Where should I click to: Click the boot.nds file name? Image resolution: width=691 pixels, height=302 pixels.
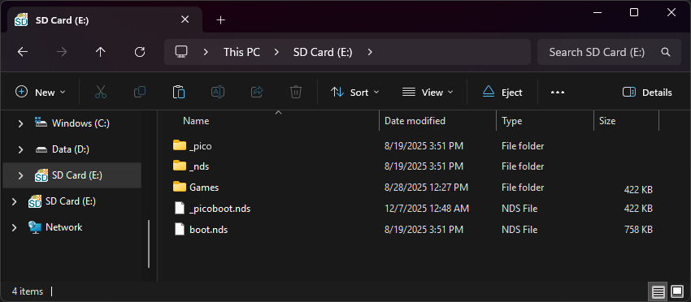click(208, 230)
